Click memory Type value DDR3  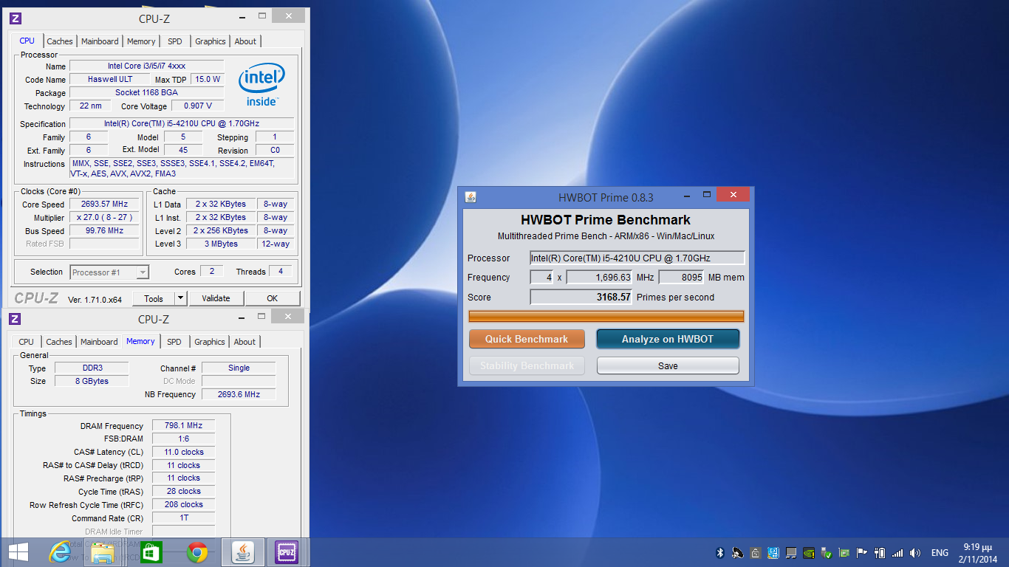point(92,368)
